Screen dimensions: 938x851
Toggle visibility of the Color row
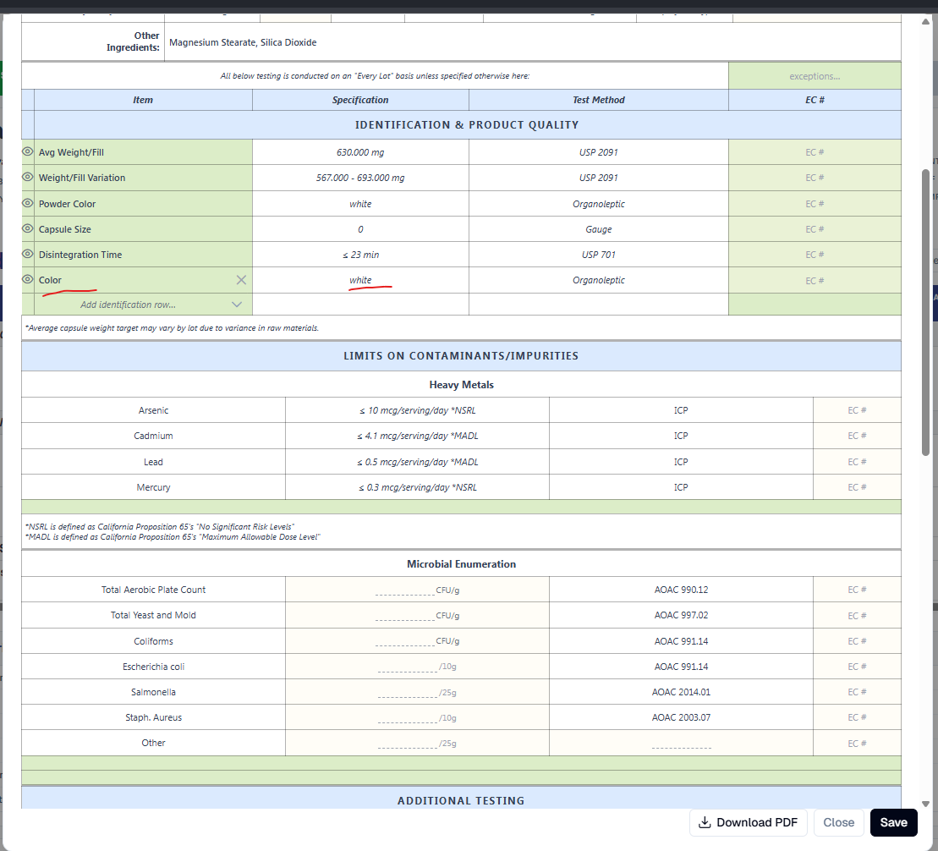(x=28, y=279)
